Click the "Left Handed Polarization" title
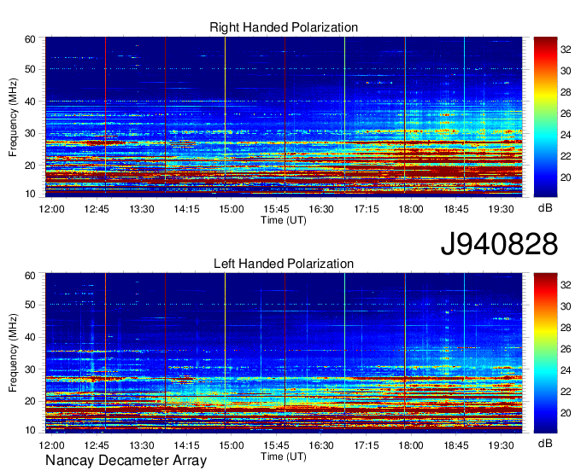Viewport: 581px width, 471px height. (x=284, y=264)
